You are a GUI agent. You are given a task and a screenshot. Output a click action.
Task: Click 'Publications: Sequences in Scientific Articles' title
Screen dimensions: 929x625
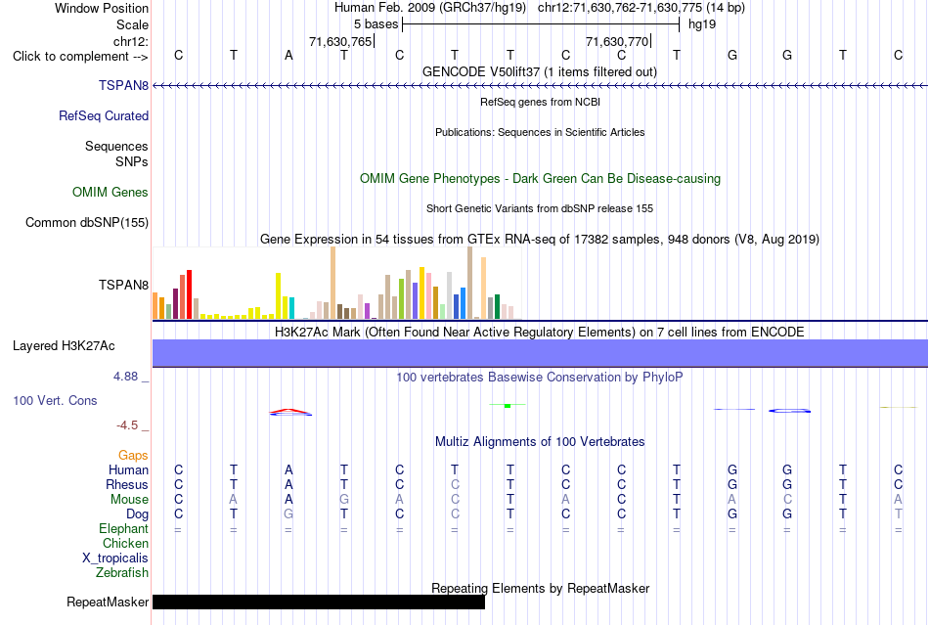tap(540, 132)
